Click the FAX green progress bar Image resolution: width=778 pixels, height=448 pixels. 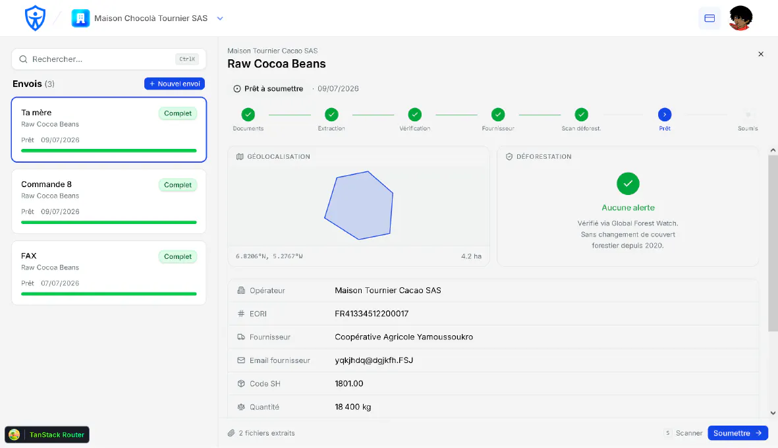[x=109, y=294]
